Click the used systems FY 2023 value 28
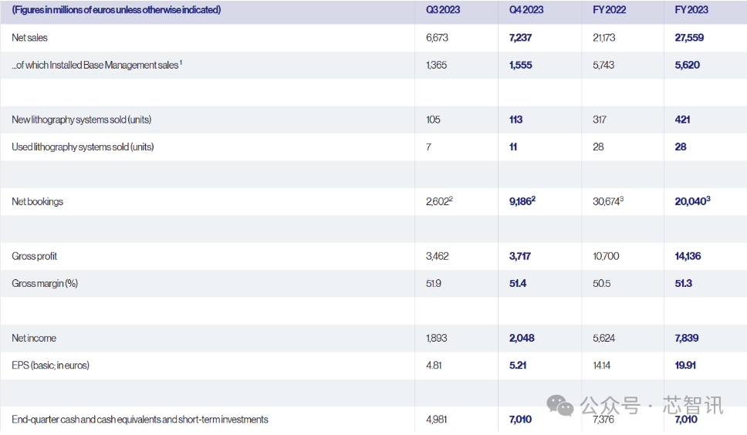This screenshot has height=435, width=747. [x=681, y=147]
